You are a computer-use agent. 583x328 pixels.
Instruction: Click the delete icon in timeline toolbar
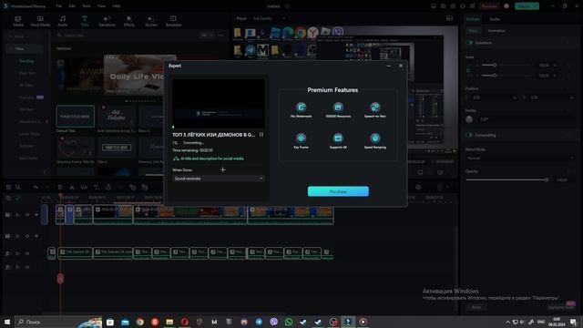coord(60,187)
